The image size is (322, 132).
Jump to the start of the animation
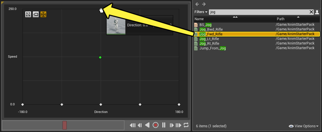point(133,125)
